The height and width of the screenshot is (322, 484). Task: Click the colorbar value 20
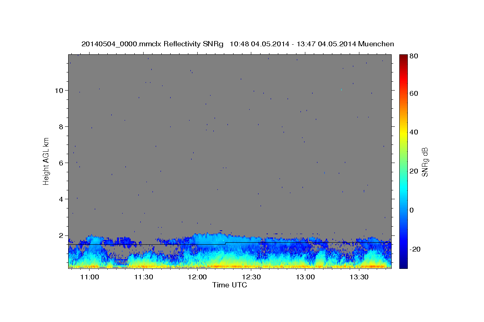coord(414,171)
